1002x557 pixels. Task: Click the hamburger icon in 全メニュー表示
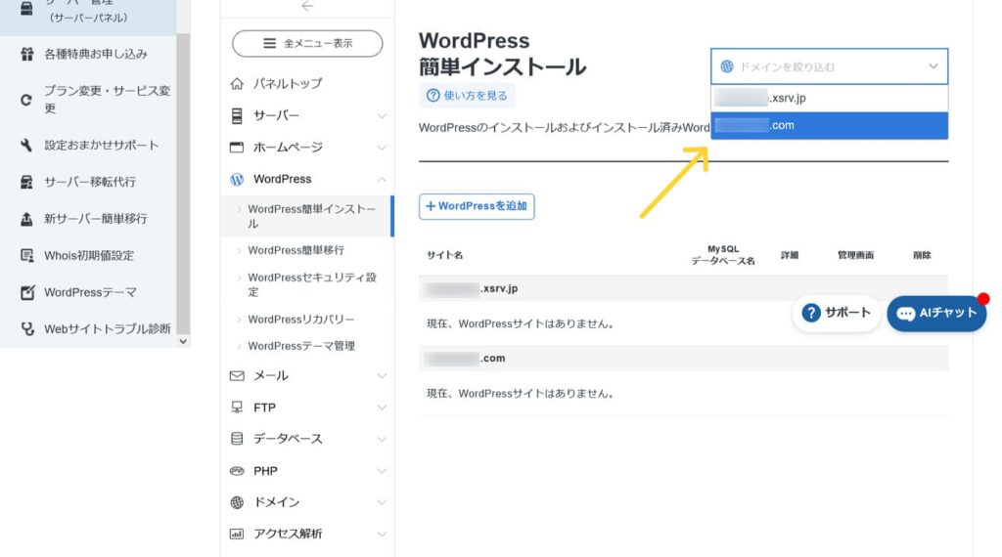click(270, 43)
